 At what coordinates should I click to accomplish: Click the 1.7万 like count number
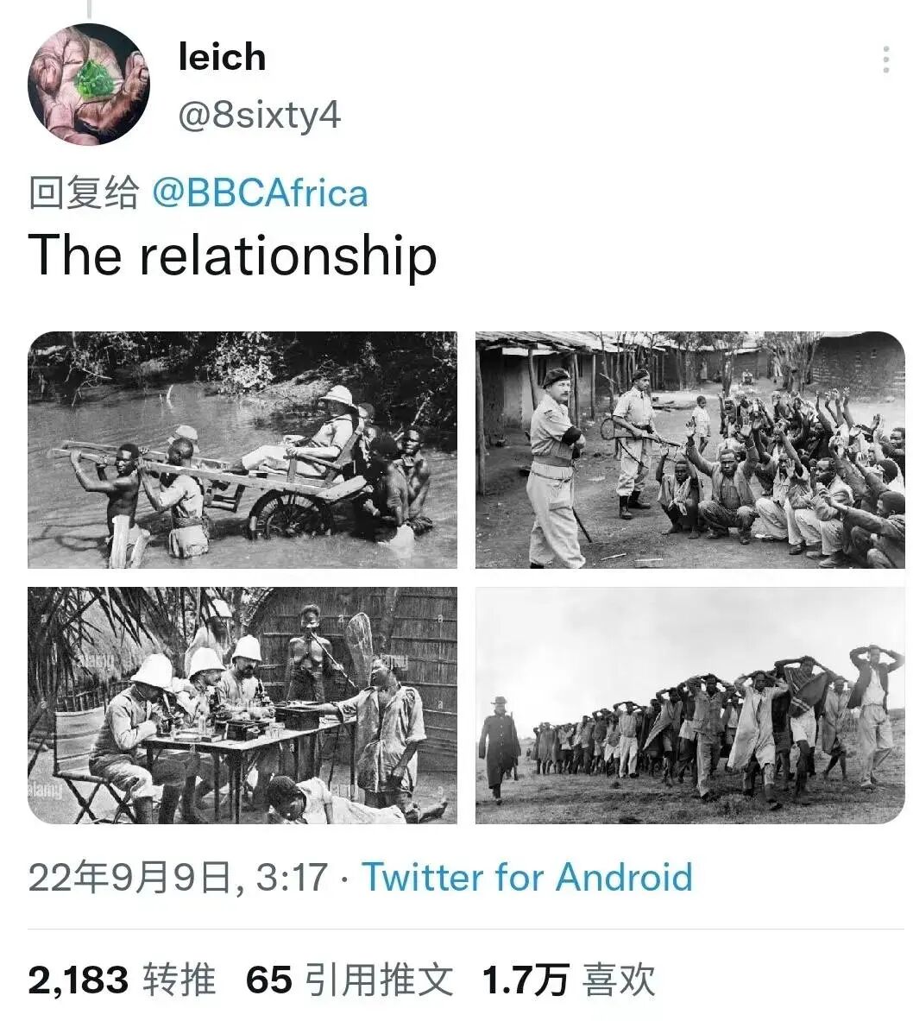click(526, 980)
